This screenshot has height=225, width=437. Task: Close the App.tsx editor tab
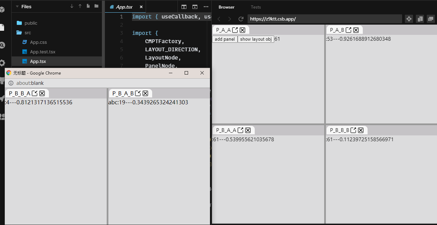pyautogui.click(x=141, y=7)
